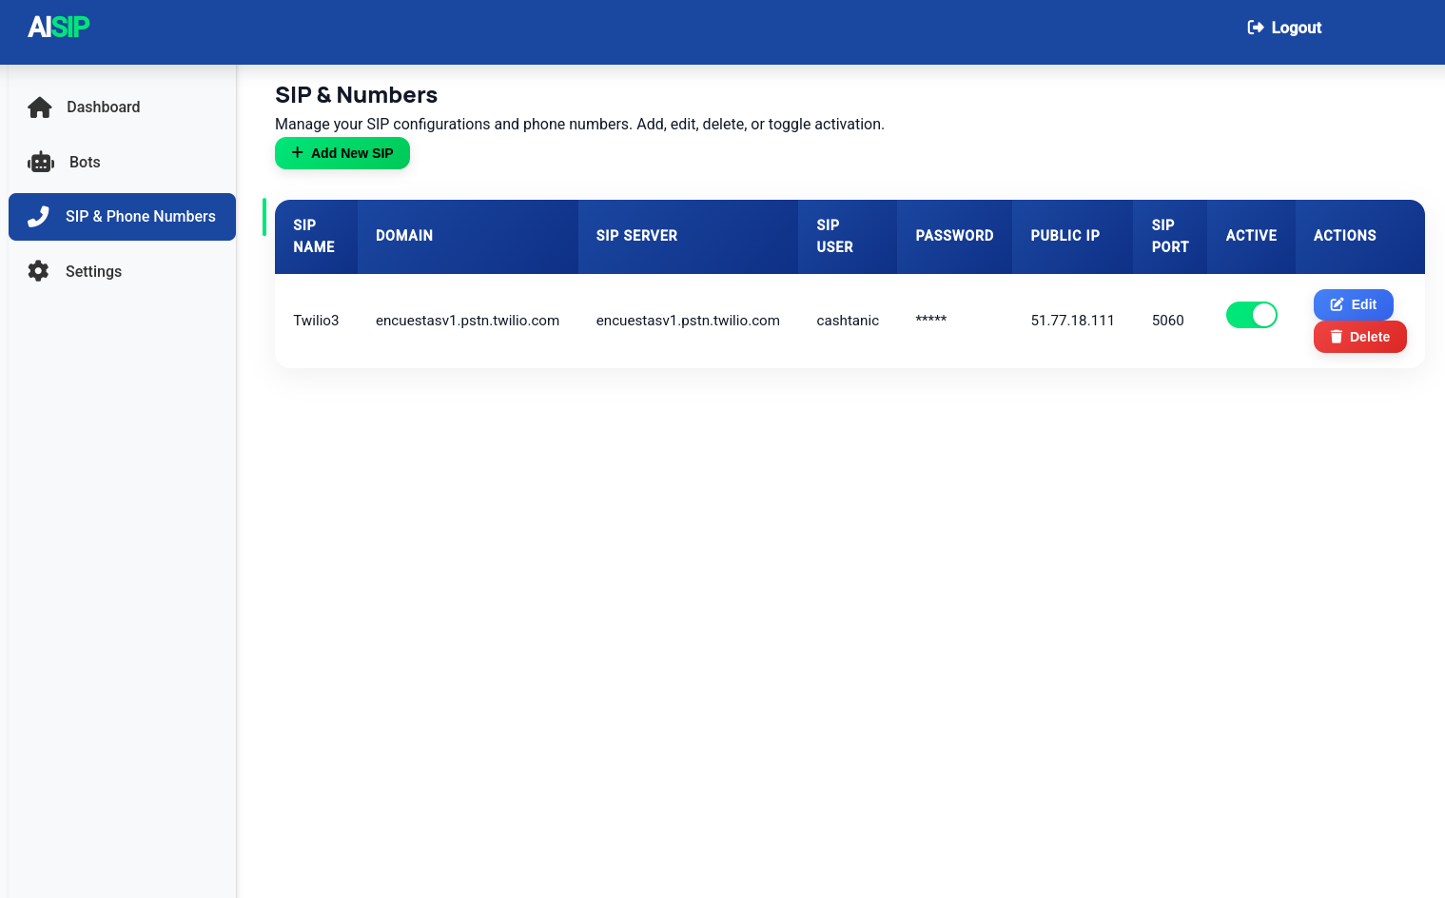1445x898 pixels.
Task: Click the home icon beside Dashboard
Action: coord(40,107)
